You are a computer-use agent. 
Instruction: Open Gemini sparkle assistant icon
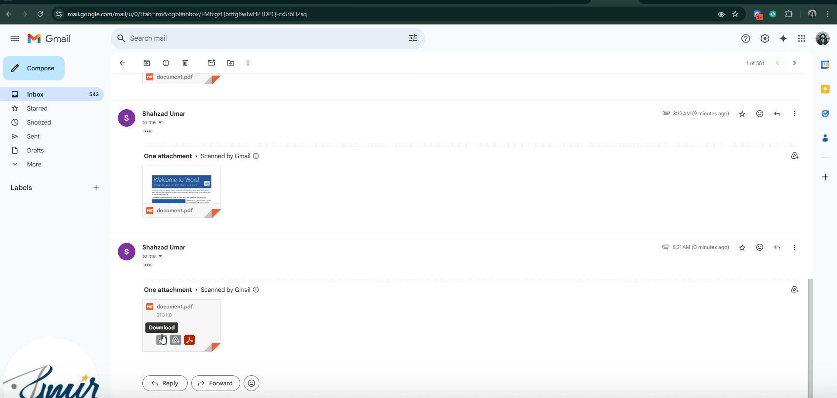[x=783, y=38]
